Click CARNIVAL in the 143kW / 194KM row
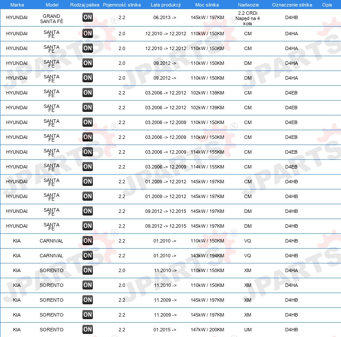Viewport: 341px width, 337px height. click(51, 256)
